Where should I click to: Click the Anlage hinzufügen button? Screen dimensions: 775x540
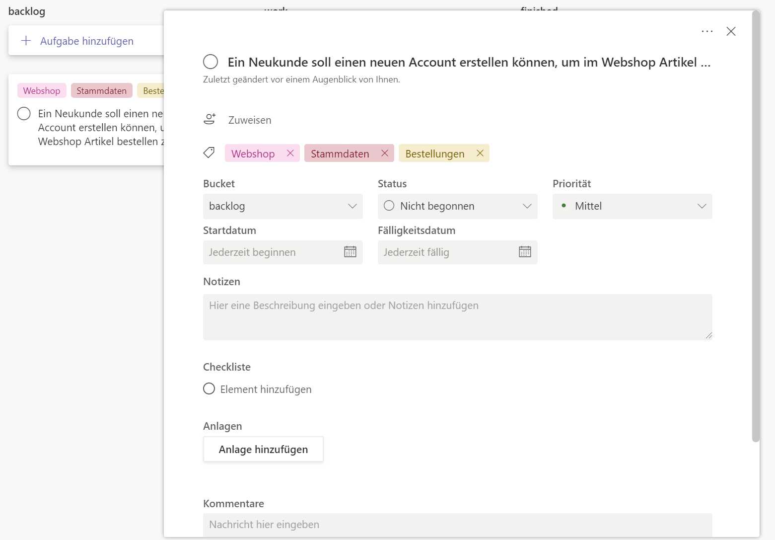tap(263, 449)
